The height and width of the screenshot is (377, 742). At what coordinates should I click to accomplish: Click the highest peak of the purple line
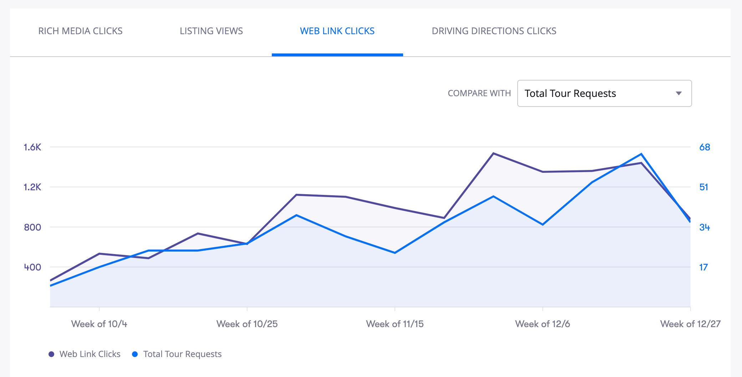493,153
